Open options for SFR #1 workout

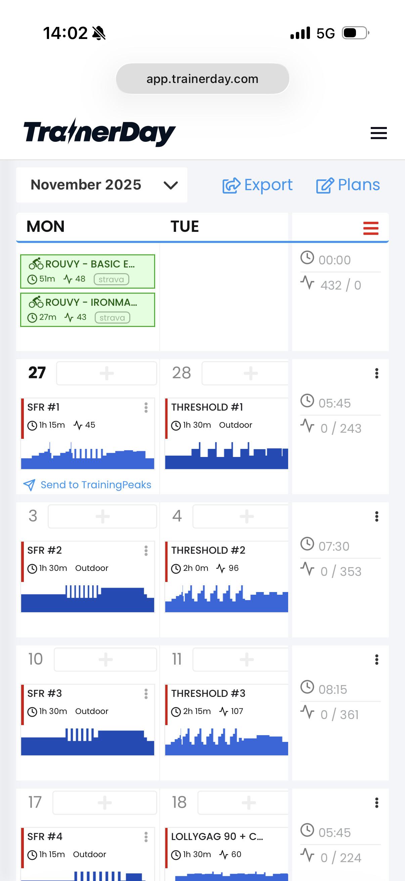(x=146, y=407)
